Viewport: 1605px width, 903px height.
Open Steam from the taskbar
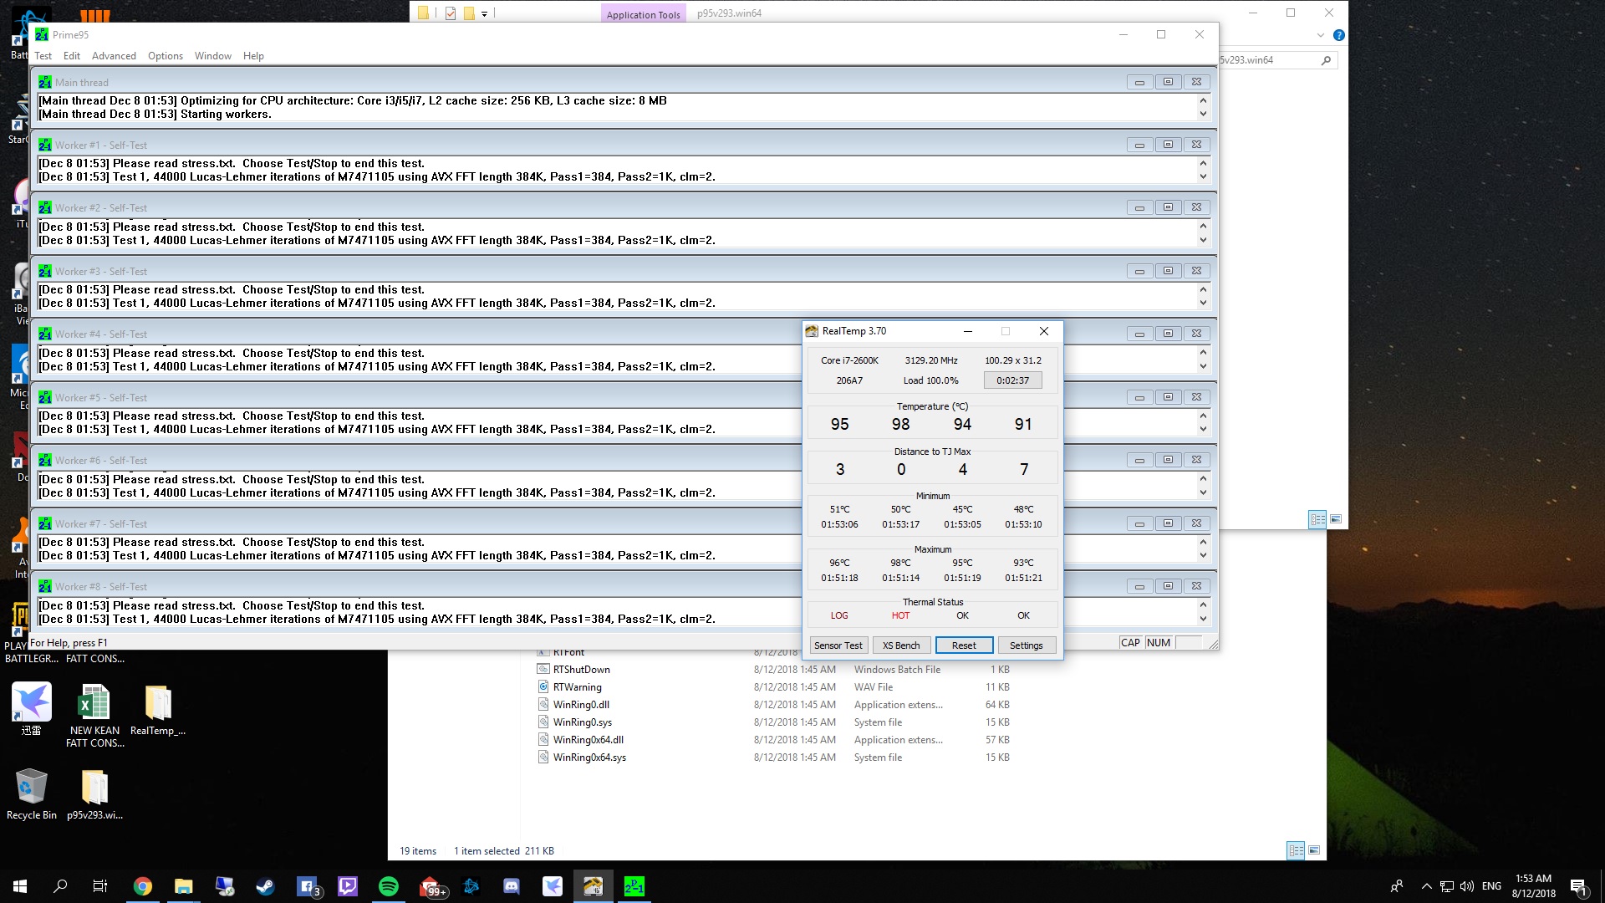coord(265,886)
